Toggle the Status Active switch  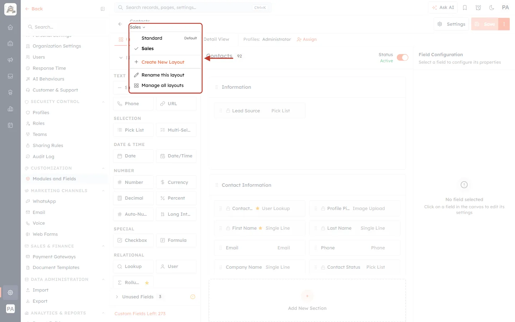coord(402,58)
